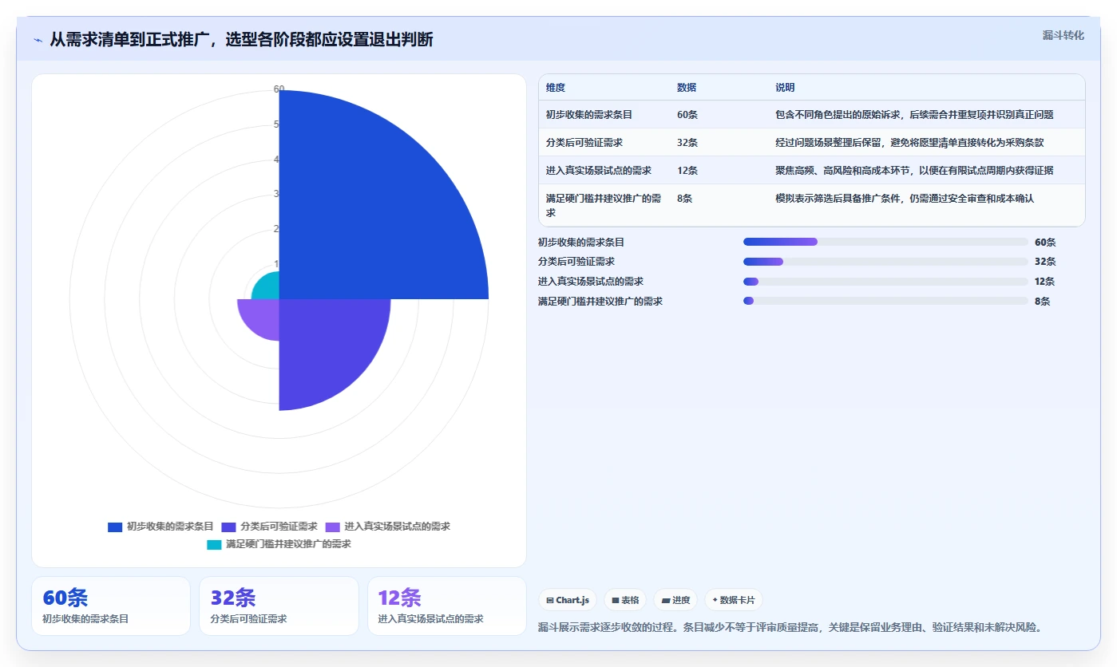Click progress label 分类后可验证需求
The image size is (1117, 667).
[576, 262]
